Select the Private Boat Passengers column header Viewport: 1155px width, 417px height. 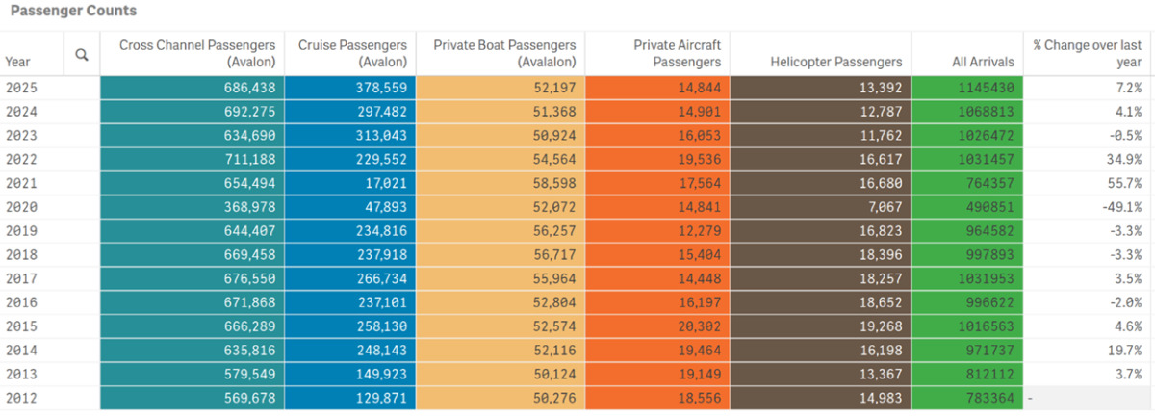pyautogui.click(x=504, y=53)
